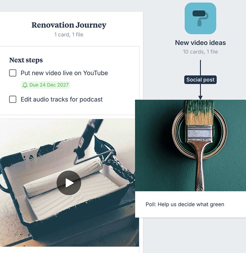
Task: Select the "Edit audio tracks for podcast" task text
Action: [61, 99]
